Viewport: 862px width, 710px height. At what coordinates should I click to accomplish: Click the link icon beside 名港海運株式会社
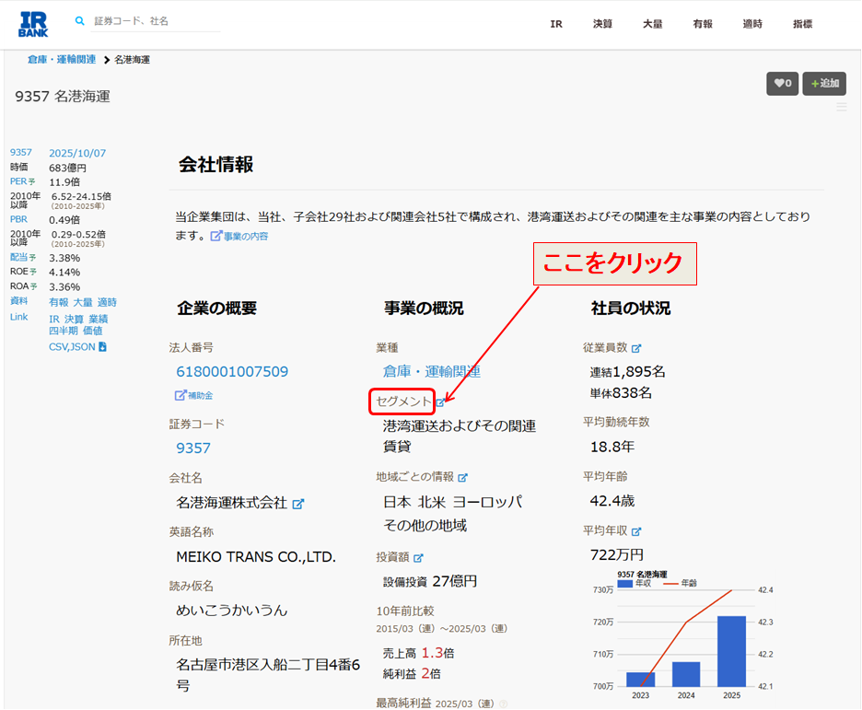click(297, 504)
